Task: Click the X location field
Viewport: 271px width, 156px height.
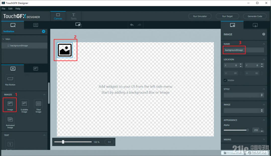Action: click(x=231, y=65)
